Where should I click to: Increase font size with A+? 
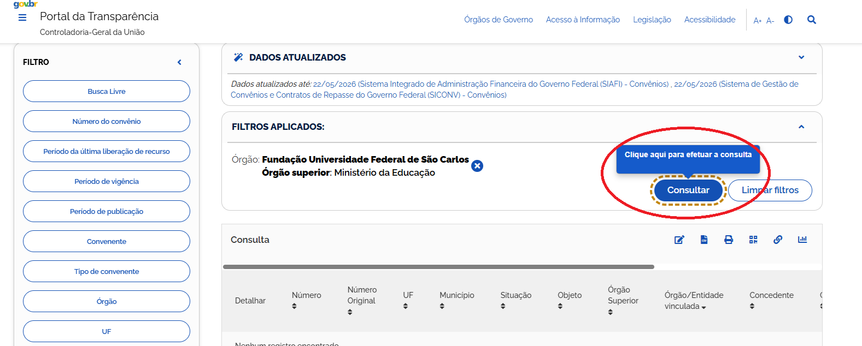(x=758, y=21)
